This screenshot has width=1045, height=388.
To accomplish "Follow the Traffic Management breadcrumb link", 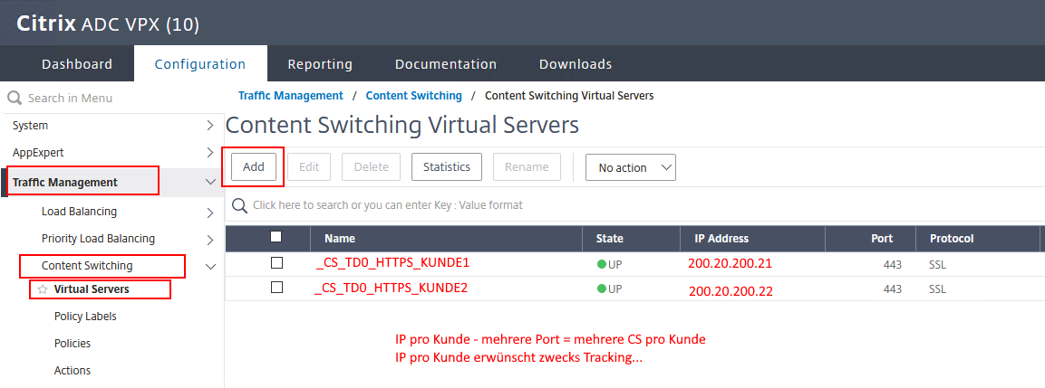I will (x=290, y=96).
